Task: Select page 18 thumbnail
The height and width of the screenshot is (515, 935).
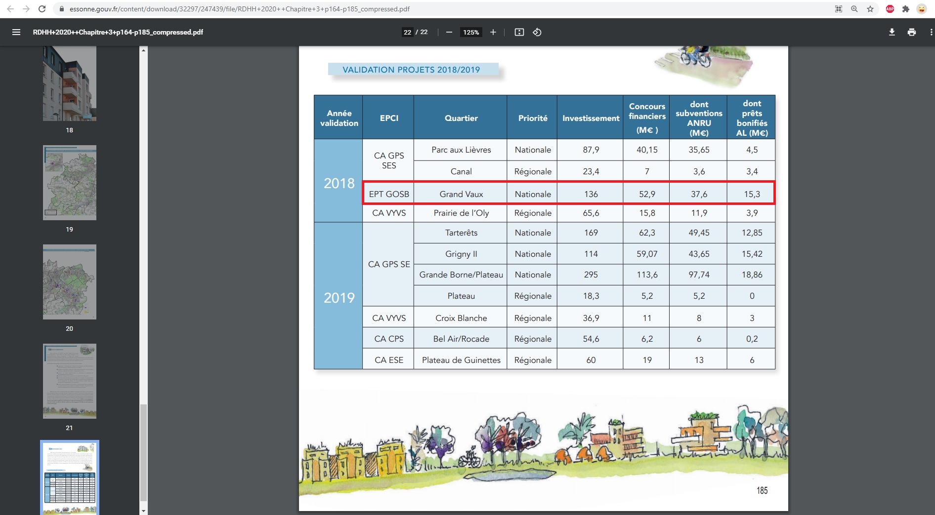Action: point(70,83)
